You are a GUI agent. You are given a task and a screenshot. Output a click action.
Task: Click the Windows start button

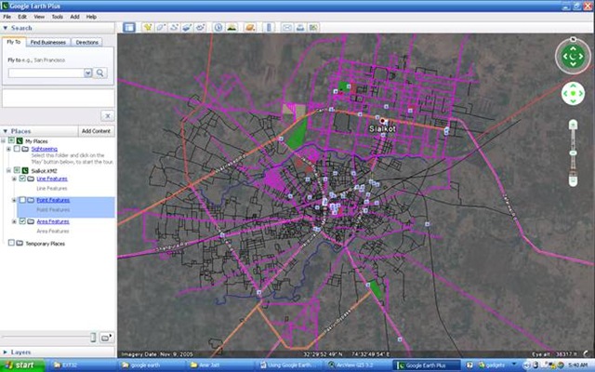[22, 365]
